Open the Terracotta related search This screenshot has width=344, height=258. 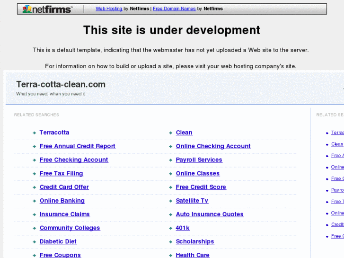[54, 133]
